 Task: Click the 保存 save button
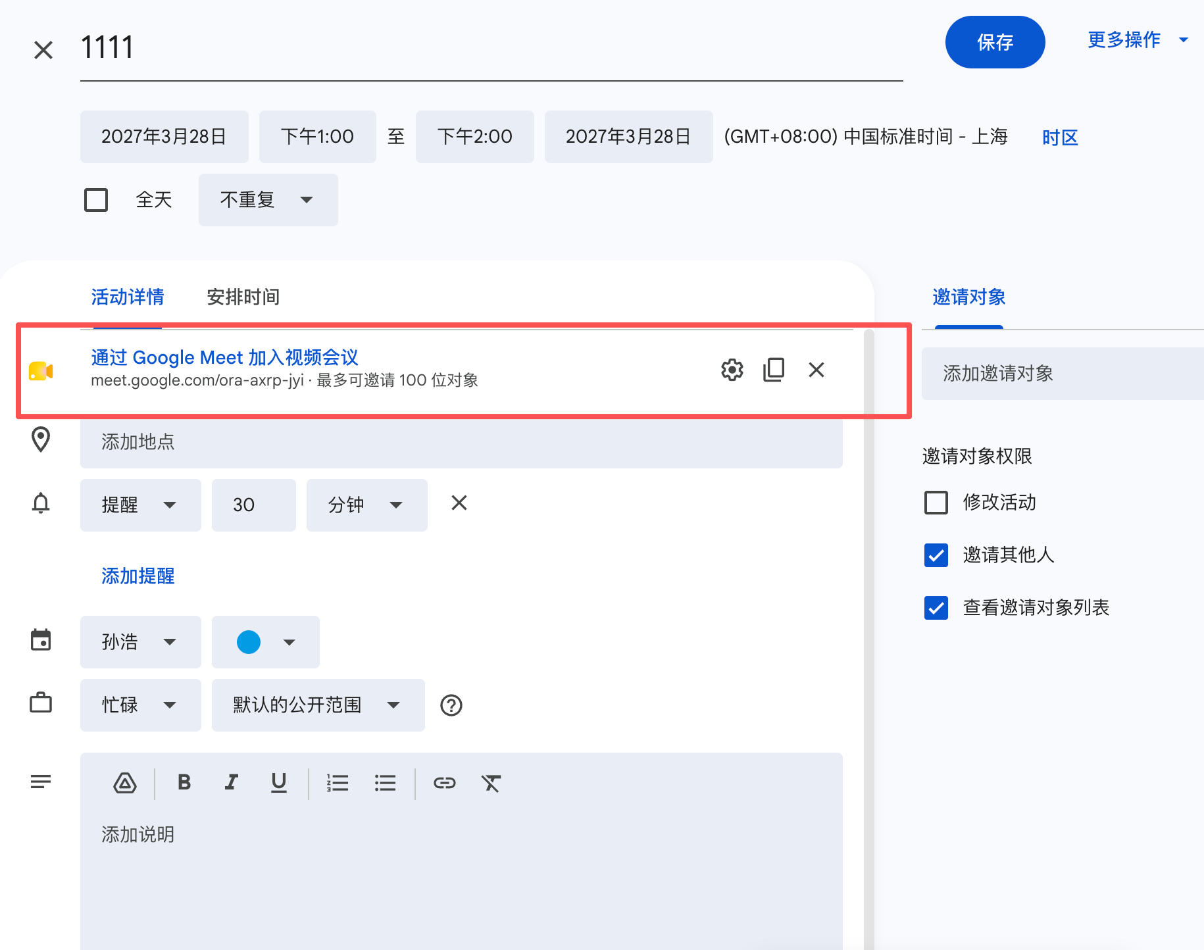point(995,42)
